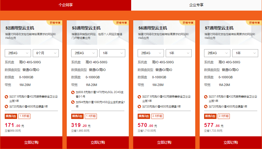Click the S7通用型云主机 title
Viewport: 262px width, 149px height.
219,28
